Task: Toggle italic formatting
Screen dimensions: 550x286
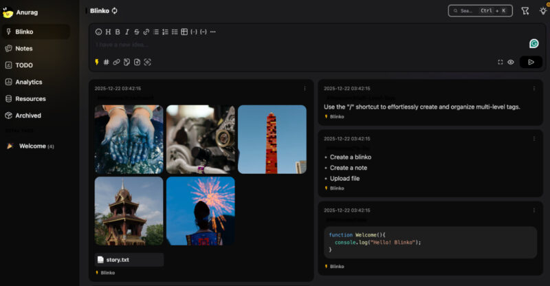Action: 127,32
